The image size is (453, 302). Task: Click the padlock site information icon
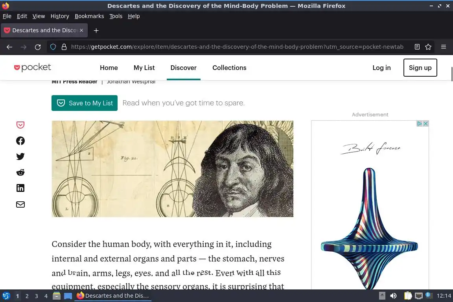point(64,47)
